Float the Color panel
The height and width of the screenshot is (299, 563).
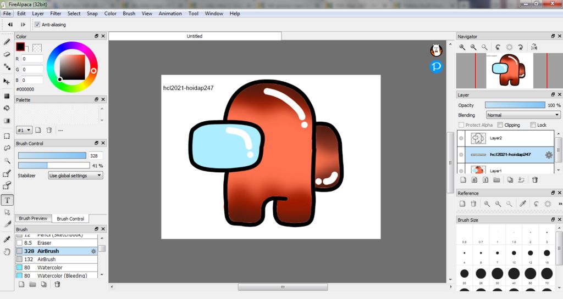point(96,36)
